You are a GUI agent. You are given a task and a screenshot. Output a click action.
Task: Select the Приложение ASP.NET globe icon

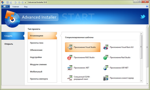pos(106,68)
